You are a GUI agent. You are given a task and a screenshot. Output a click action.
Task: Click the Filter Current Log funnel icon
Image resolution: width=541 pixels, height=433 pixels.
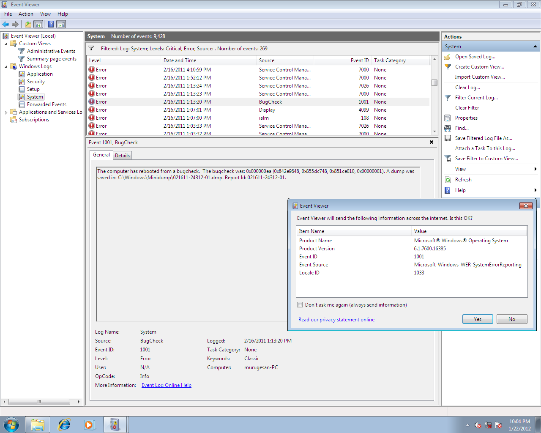point(448,98)
